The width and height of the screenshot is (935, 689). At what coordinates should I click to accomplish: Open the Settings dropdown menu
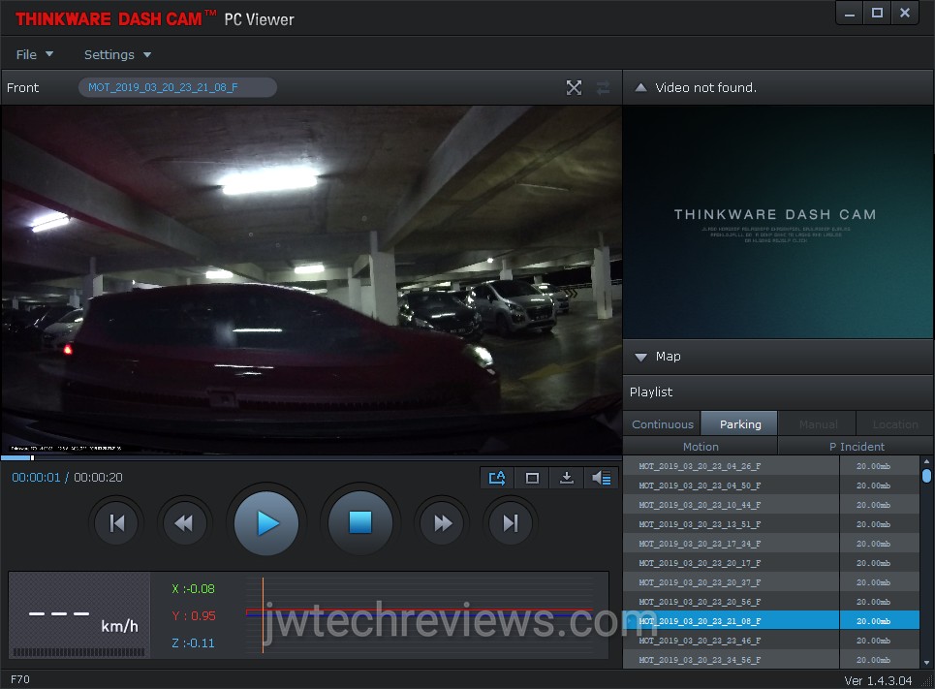click(x=117, y=54)
